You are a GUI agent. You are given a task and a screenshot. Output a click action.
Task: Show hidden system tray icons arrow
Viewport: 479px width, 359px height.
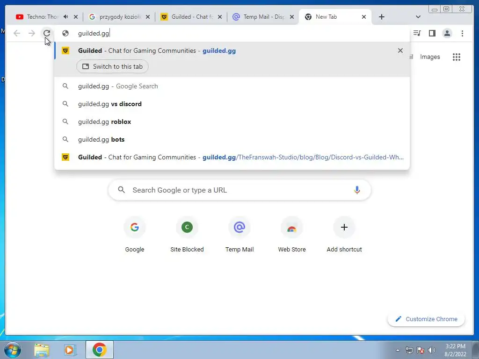[398, 350]
